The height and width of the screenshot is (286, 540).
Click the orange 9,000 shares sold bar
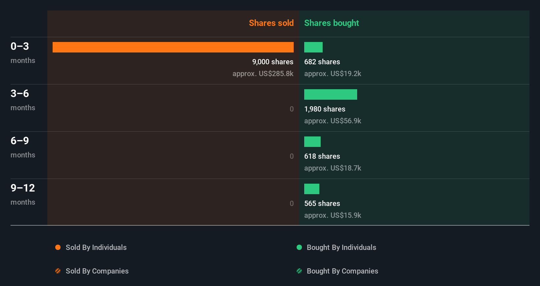point(173,47)
